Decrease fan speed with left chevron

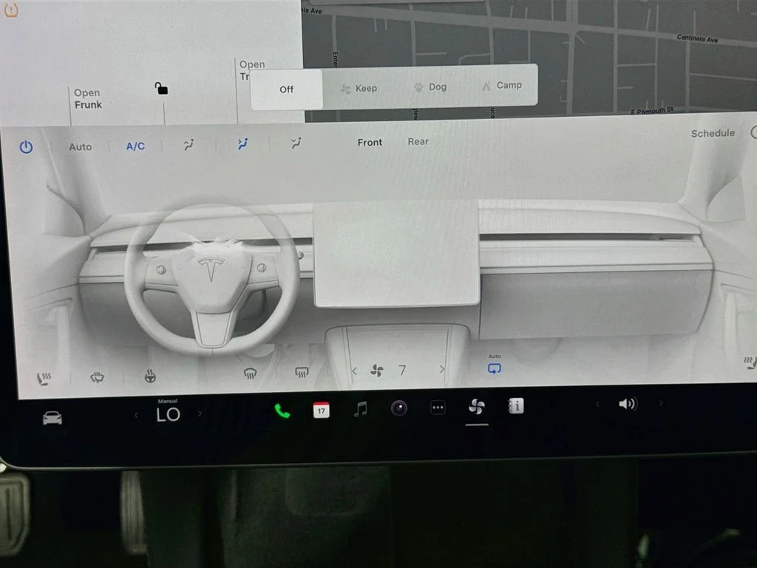pyautogui.click(x=354, y=371)
